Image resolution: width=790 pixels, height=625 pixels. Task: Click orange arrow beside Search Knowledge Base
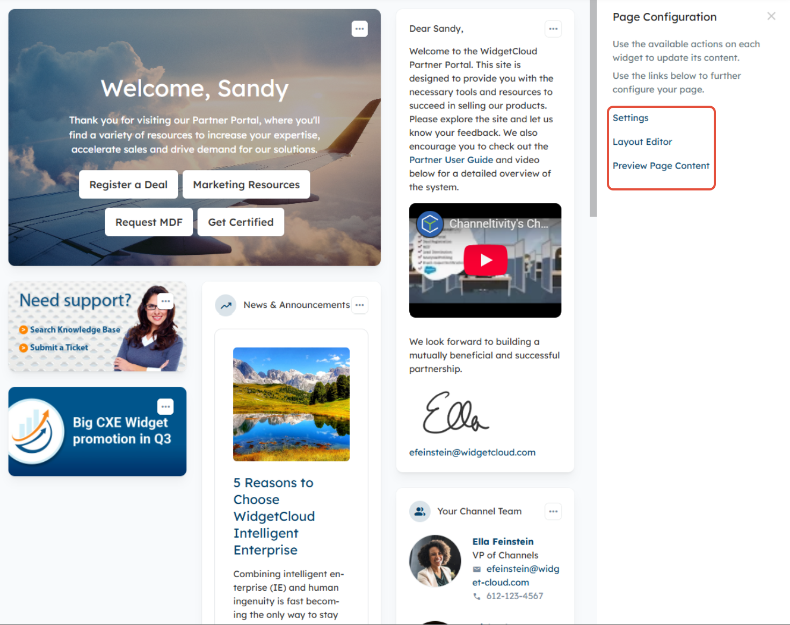point(23,330)
